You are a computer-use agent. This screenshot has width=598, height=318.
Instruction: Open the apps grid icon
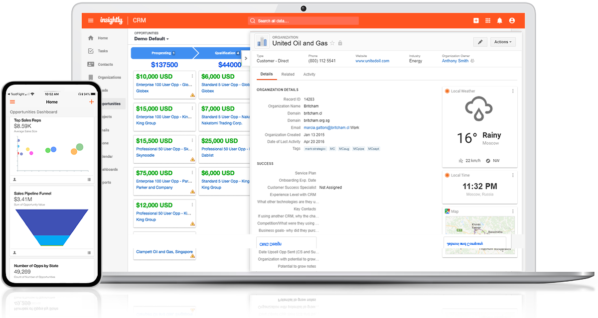[488, 20]
